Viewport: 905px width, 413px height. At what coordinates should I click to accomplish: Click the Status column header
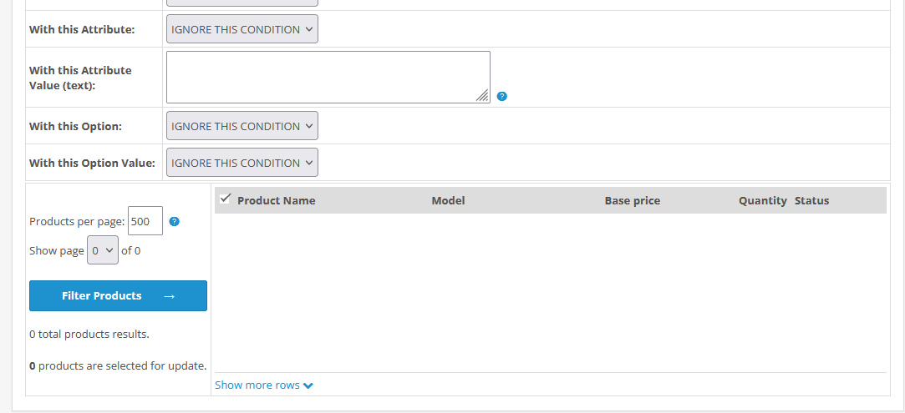[x=811, y=201]
